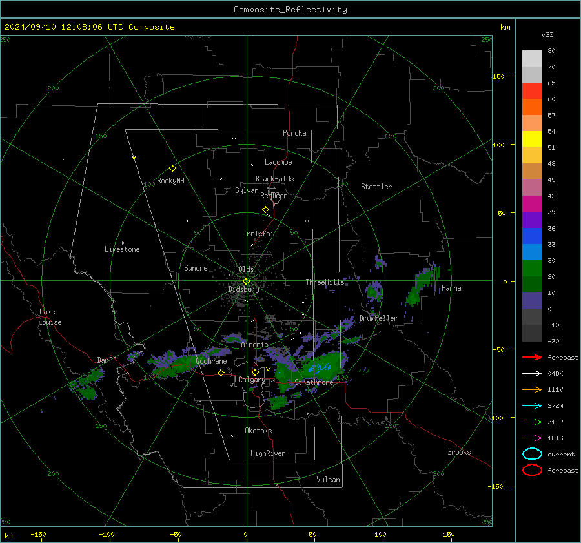The width and height of the screenshot is (581, 543).
Task: Click the Cochrane city label
Action: pyautogui.click(x=211, y=361)
